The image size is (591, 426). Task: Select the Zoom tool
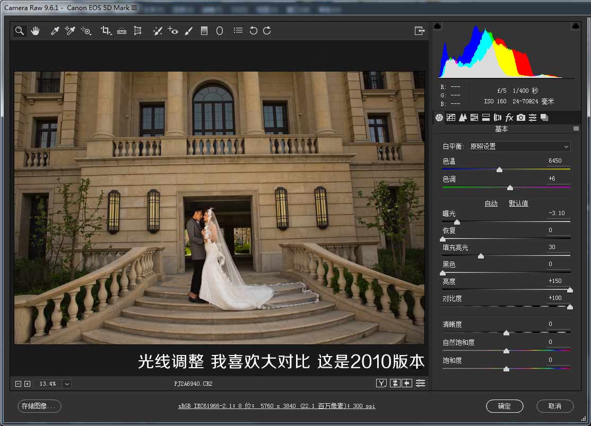point(19,31)
